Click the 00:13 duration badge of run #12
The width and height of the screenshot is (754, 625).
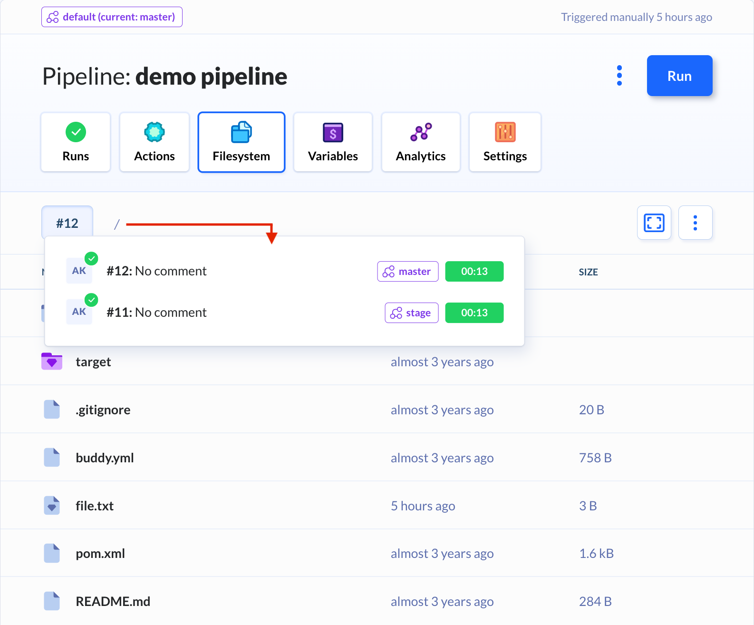[x=474, y=271]
